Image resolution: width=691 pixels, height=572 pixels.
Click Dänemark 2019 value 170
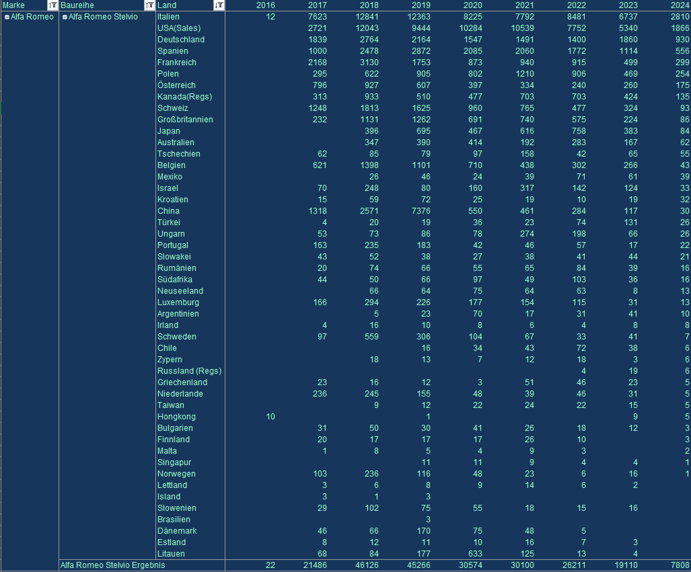pyautogui.click(x=423, y=531)
